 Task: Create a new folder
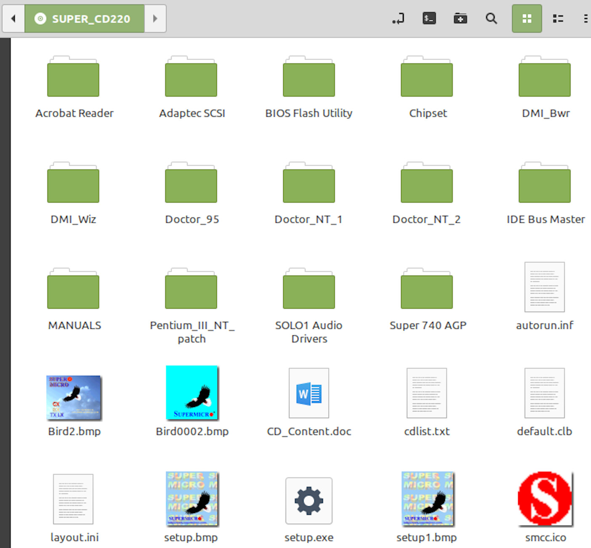[460, 19]
